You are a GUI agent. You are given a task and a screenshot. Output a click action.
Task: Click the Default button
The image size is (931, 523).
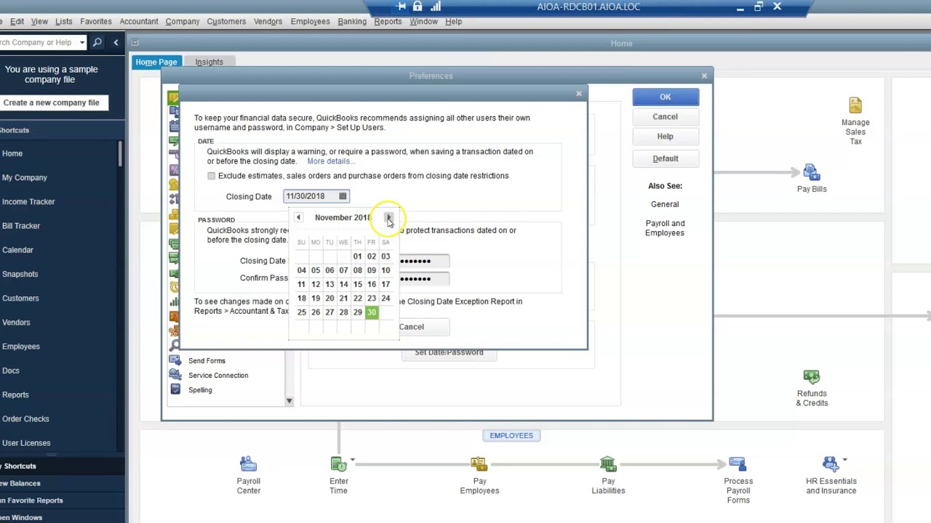point(666,158)
